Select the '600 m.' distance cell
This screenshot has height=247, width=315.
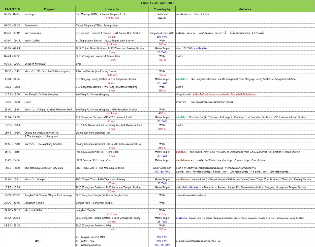point(162,44)
